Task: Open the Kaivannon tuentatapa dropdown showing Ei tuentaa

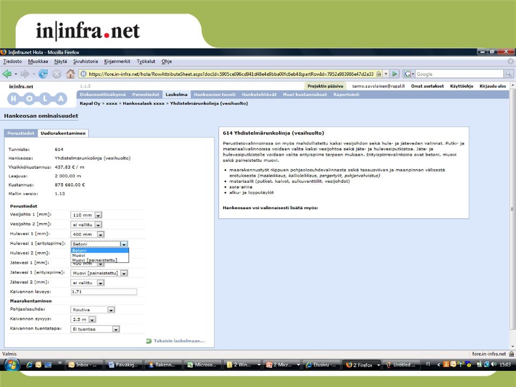Action: 95,329
